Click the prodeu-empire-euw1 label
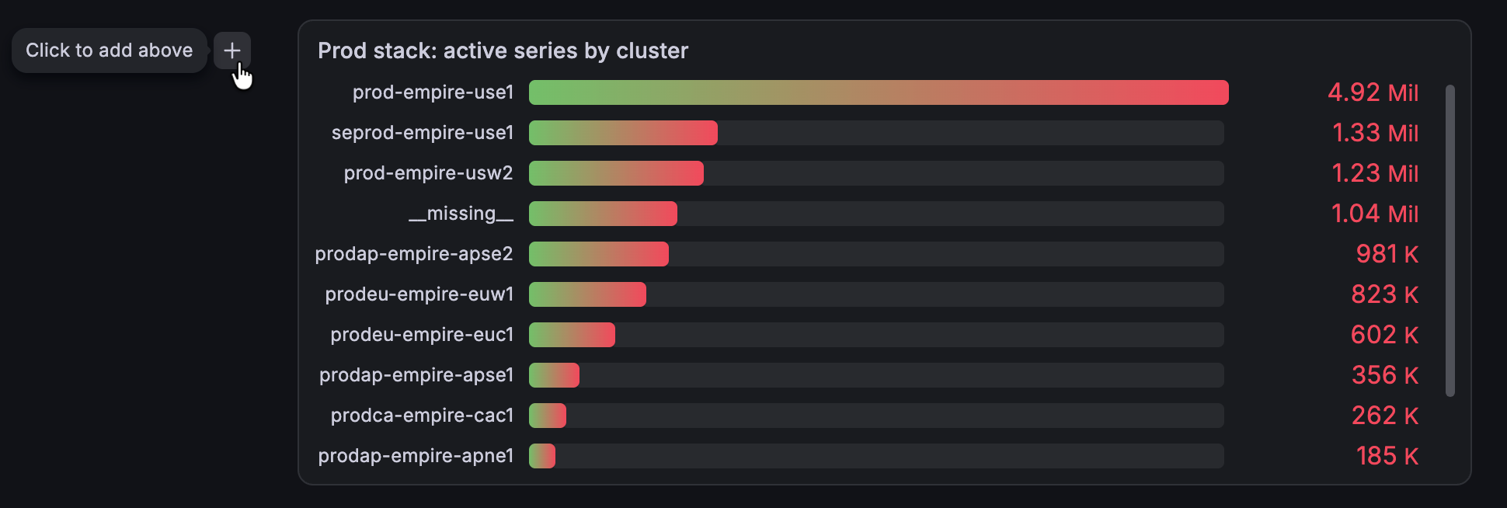The width and height of the screenshot is (1507, 508). 419,294
